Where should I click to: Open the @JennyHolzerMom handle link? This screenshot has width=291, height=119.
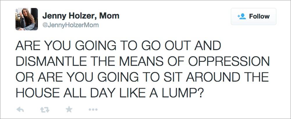click(70, 25)
